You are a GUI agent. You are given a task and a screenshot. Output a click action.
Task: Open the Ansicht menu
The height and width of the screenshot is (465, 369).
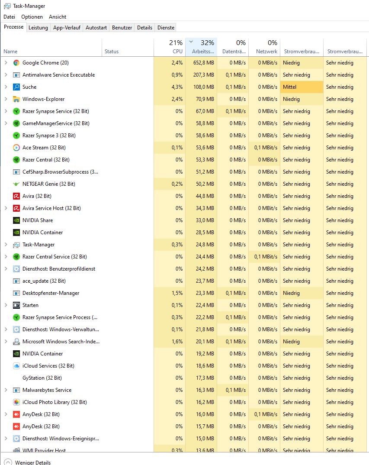coord(58,17)
